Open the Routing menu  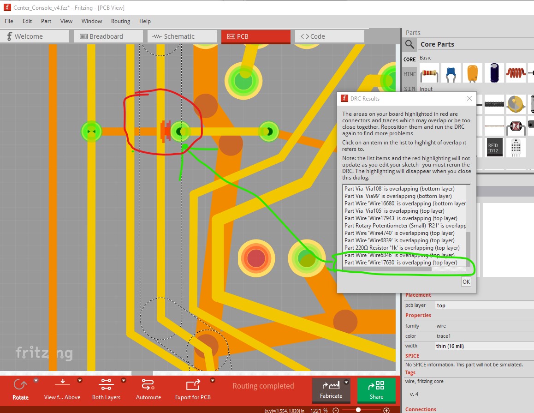point(120,21)
